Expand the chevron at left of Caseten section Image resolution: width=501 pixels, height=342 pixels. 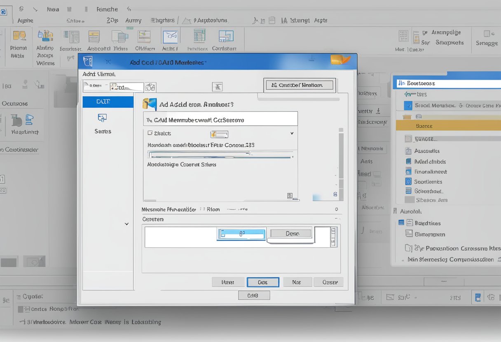[126, 224]
